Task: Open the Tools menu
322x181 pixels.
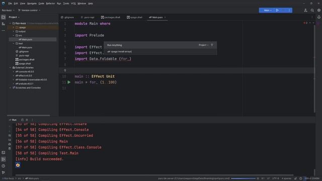Action: pyautogui.click(x=66, y=4)
